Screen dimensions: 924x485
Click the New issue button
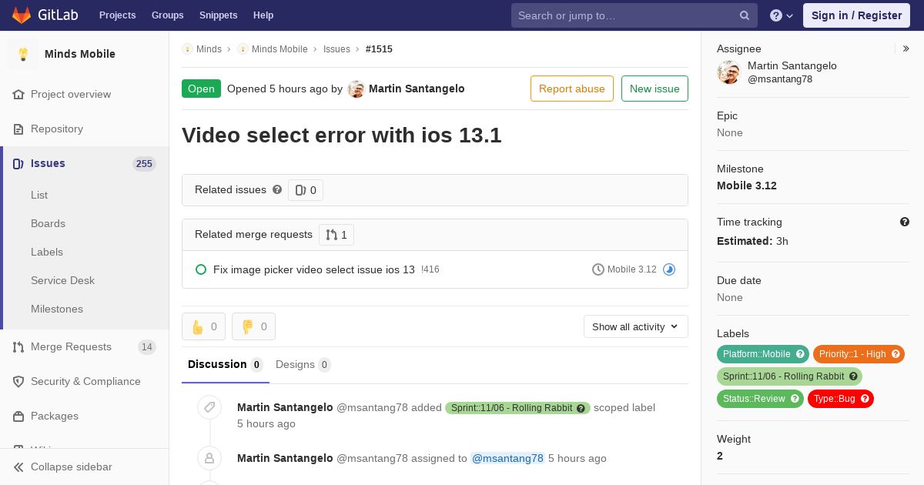click(x=654, y=89)
